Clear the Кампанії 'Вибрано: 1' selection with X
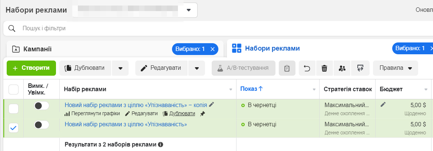 (x=212, y=49)
